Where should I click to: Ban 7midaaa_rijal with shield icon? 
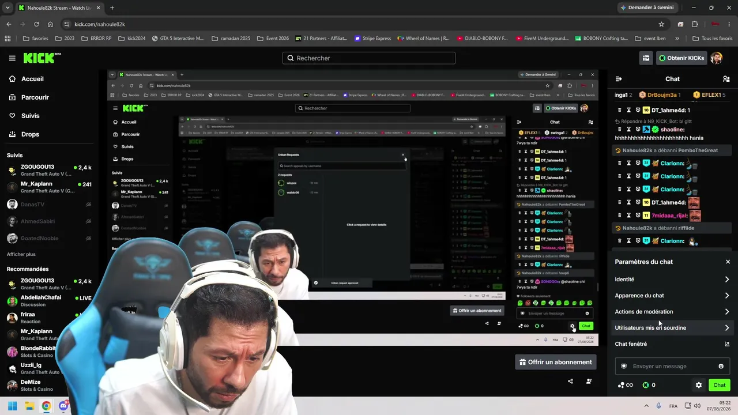coord(638,216)
